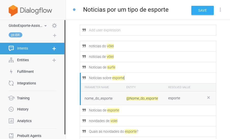The image size is (230, 139).
Task: Edit intent title Noticias por um tipo de esporte
Action: (x=126, y=10)
